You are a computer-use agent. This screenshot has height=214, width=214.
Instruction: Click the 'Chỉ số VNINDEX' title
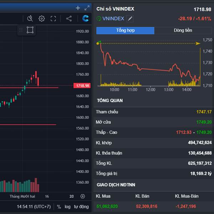(115, 9)
